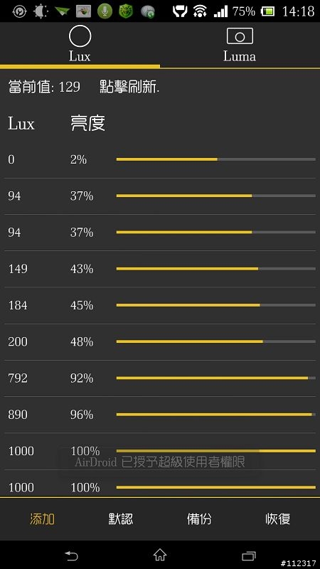Viewport: 320px width, 569px height.
Task: Tap 備份 to back up settings
Action: (199, 519)
